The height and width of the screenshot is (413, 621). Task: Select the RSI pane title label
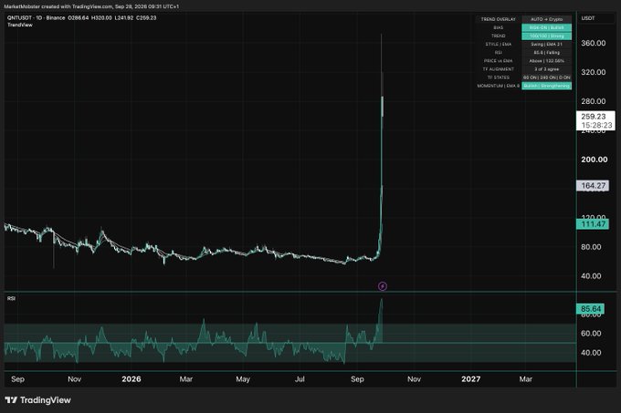click(x=11, y=299)
